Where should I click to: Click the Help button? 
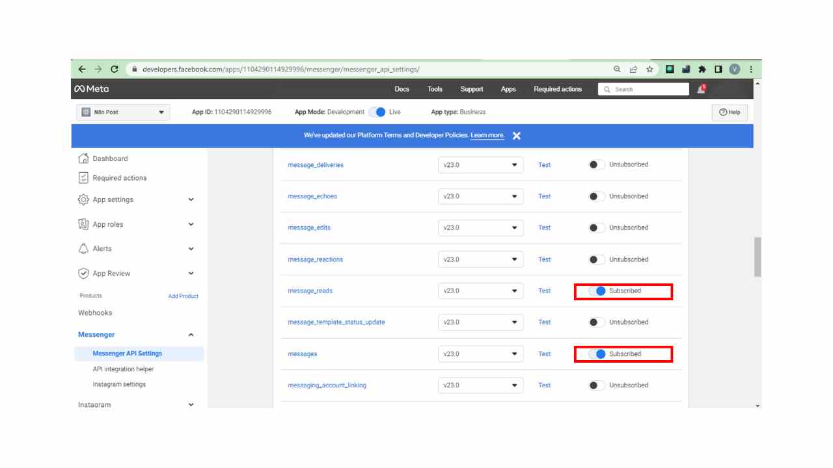tap(730, 112)
